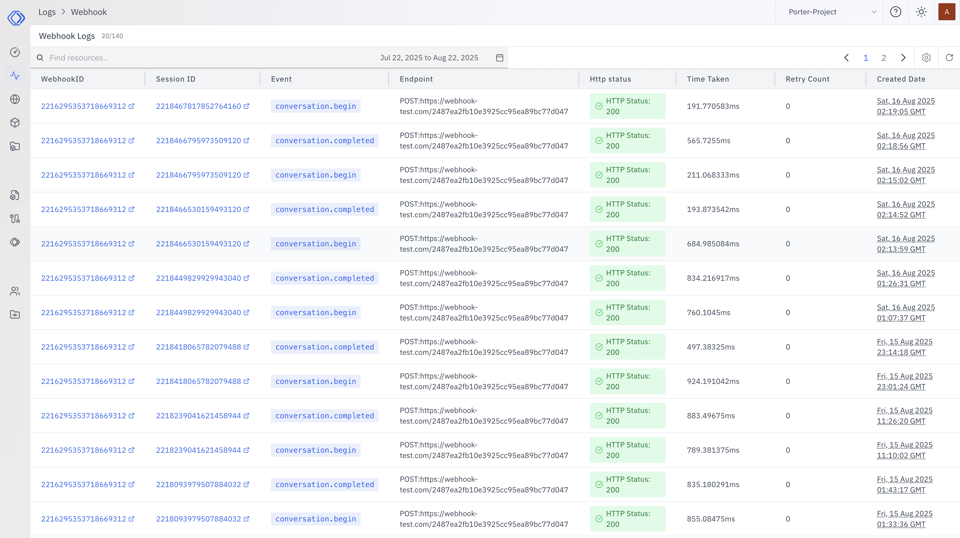Open webhook logs settings gear icon
Screen dimensions: 960x538
(926, 58)
